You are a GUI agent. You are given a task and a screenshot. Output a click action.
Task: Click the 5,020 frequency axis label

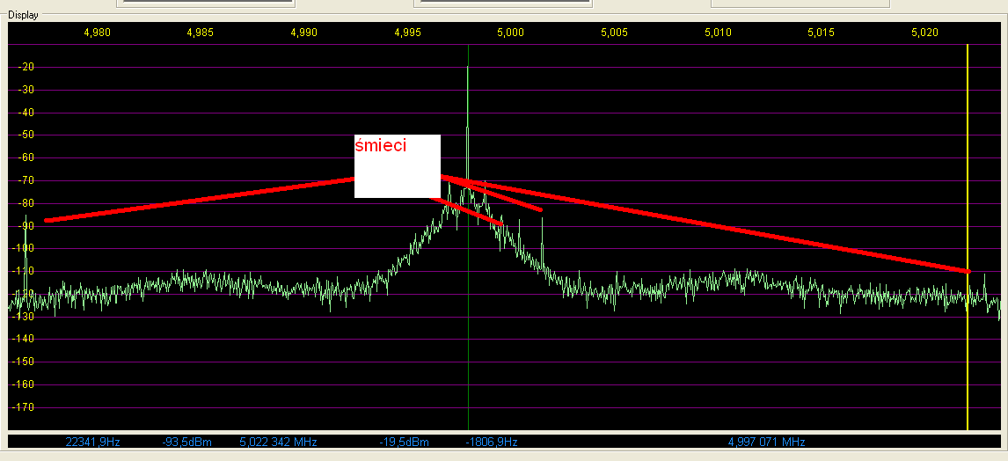click(x=925, y=33)
